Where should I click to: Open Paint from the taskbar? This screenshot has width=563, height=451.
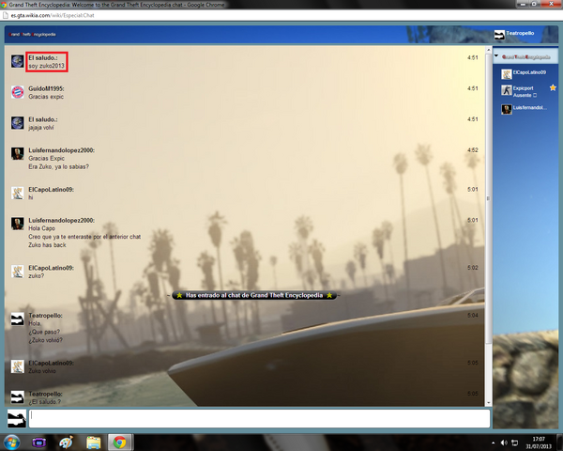(x=66, y=443)
